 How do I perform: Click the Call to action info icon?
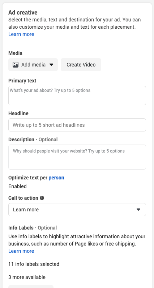[42, 198]
